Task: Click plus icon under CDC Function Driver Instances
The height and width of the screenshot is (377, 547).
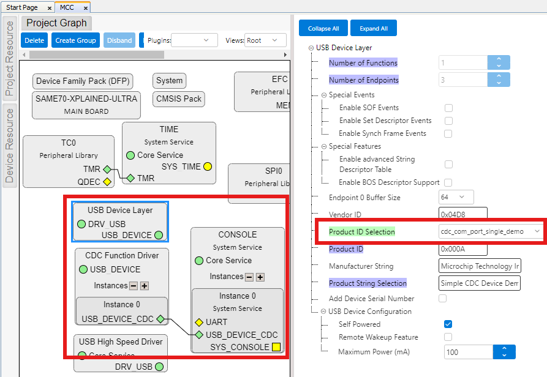Action: [x=145, y=286]
